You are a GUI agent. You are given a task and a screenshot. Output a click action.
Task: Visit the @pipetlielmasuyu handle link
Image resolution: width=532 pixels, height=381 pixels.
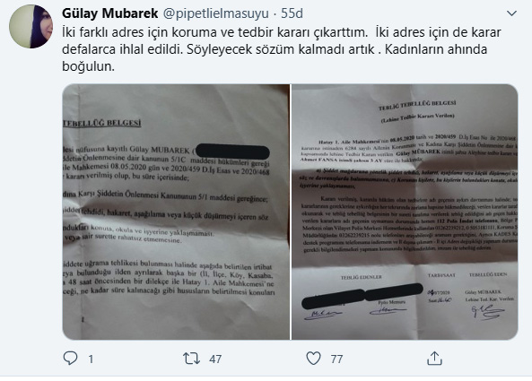tap(216, 13)
